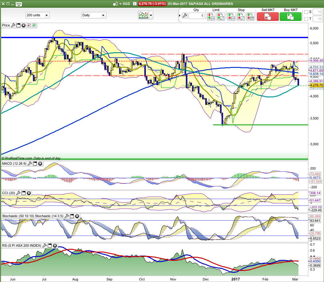This screenshot has height=282, width=324.
Task: Expand the chart style dropdown arrow beside XGD
Action: point(121,4)
